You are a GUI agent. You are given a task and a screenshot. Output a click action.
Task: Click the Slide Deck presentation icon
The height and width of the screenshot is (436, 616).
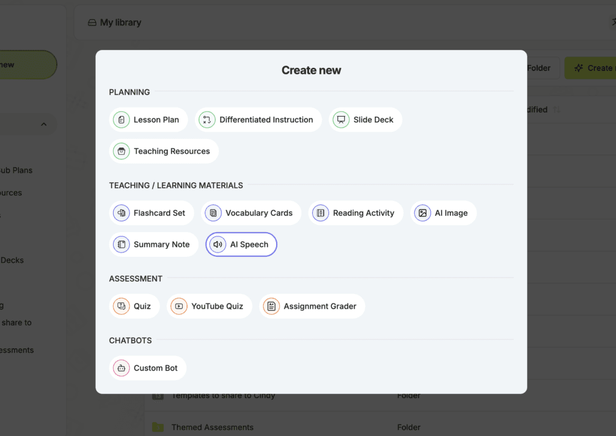(341, 120)
